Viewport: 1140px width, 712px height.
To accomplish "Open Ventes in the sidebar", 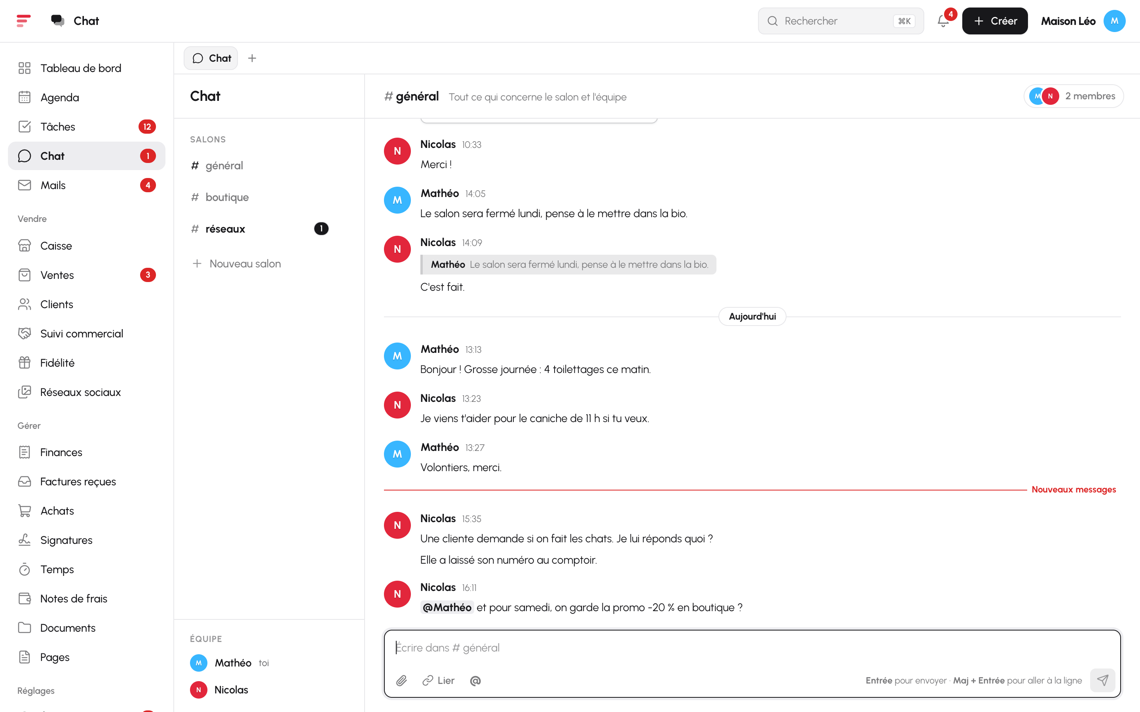I will [87, 275].
